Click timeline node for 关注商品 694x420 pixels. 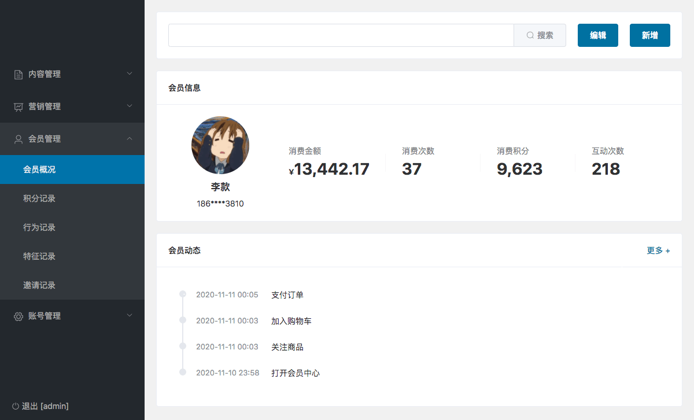pos(183,346)
